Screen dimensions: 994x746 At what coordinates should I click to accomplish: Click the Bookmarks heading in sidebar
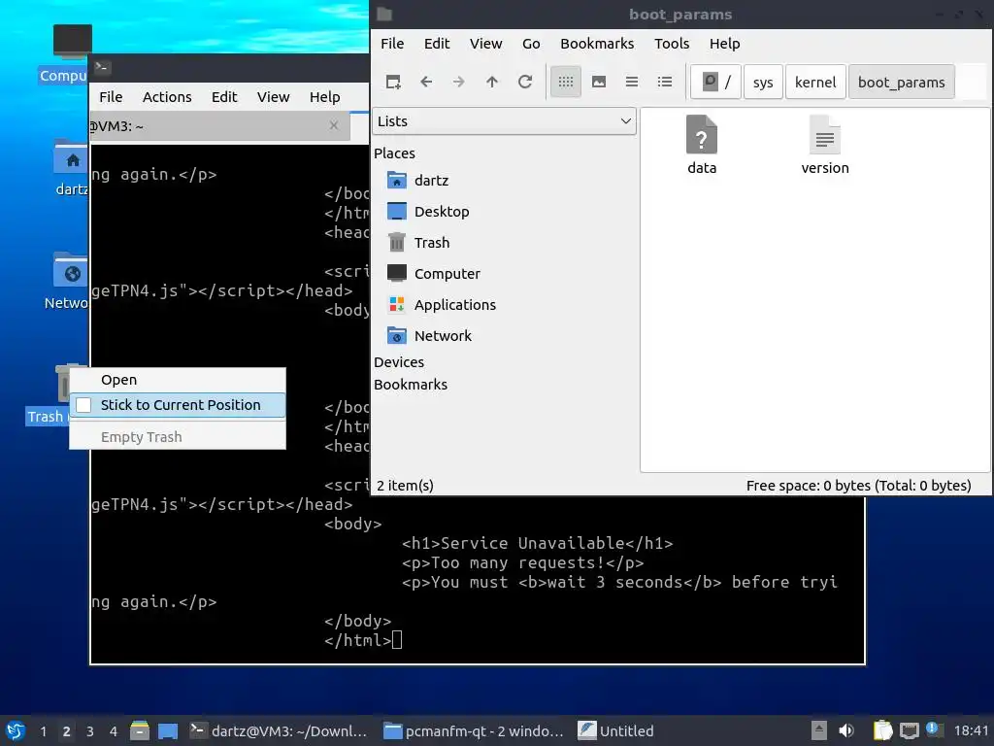click(x=411, y=385)
